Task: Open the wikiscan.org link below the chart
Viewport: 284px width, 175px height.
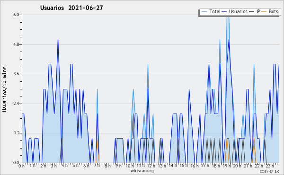Action: (142, 171)
